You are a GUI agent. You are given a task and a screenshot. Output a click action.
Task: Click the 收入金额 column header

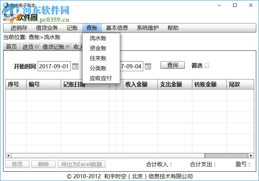[140, 84]
